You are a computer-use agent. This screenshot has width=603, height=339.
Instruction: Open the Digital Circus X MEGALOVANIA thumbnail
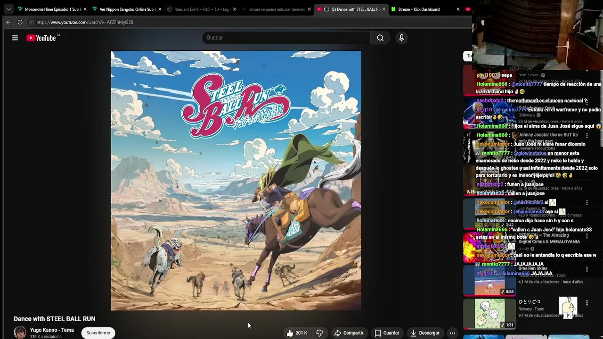click(489, 247)
